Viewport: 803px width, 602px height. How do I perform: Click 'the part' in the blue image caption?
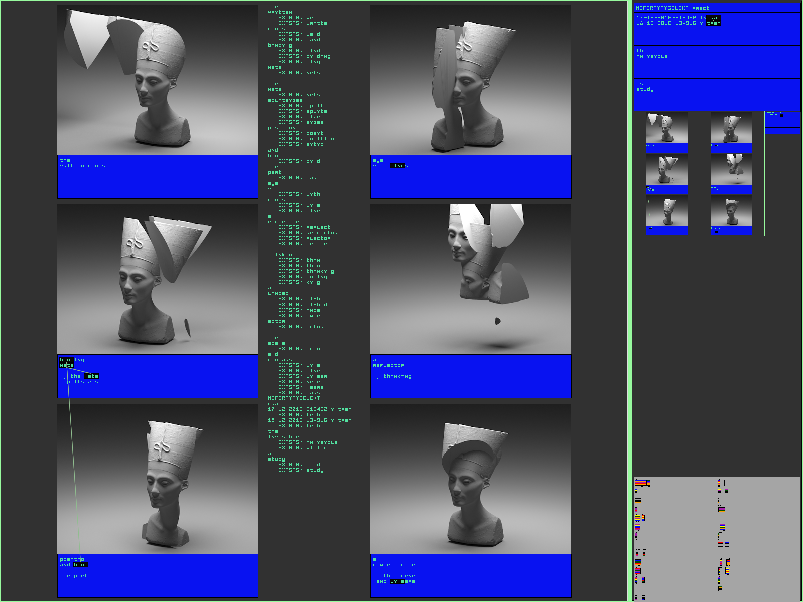pyautogui.click(x=74, y=576)
